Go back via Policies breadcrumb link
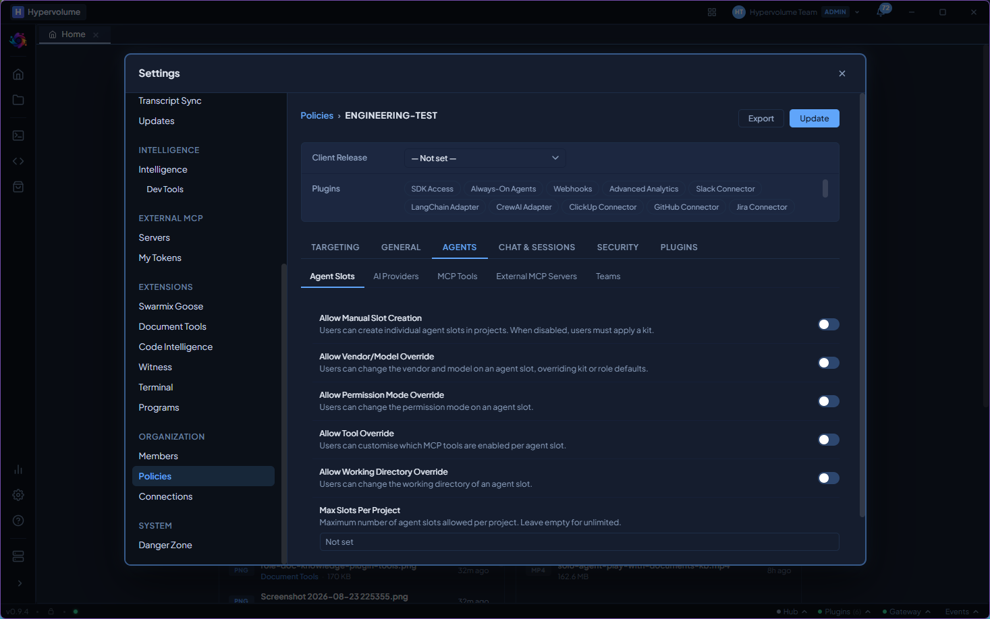This screenshot has width=990, height=619. pos(317,116)
